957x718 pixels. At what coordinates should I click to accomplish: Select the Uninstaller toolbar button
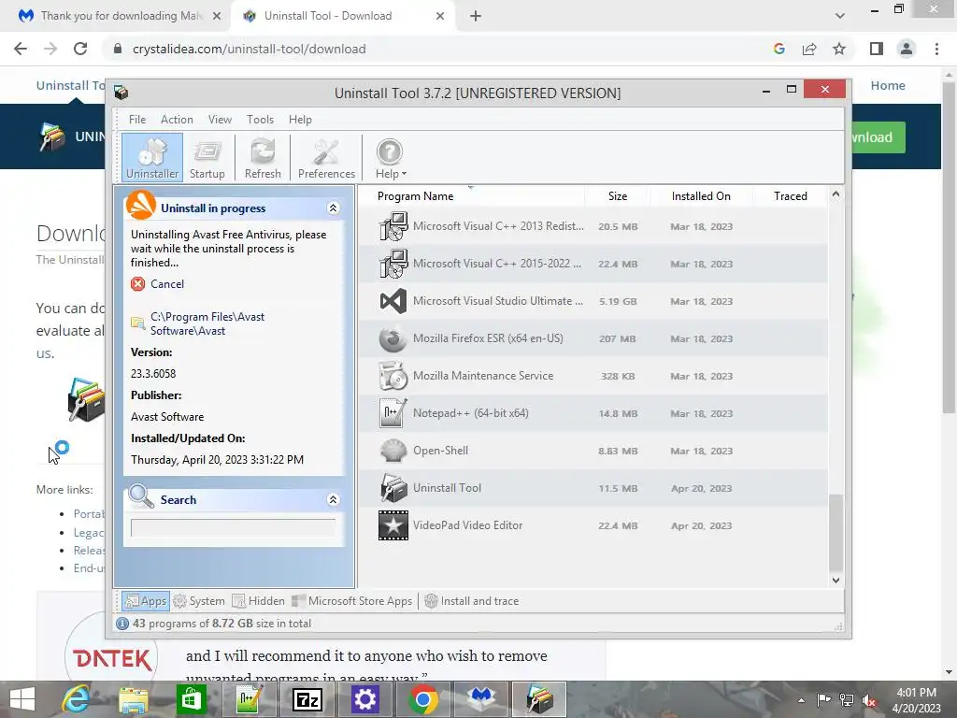pos(152,158)
